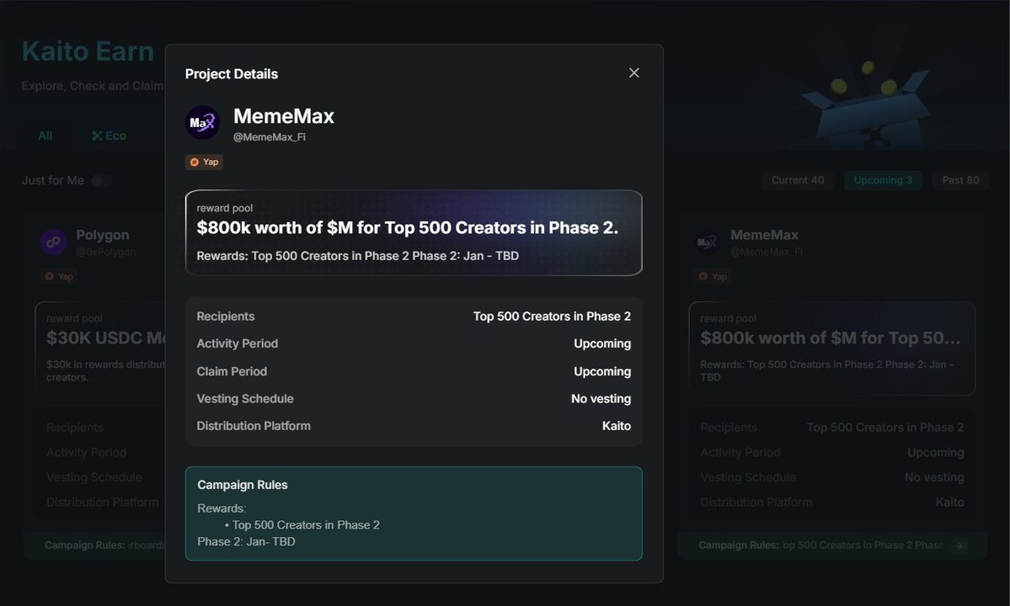
Task: Click the MemeMax logo on background card
Action: pos(707,242)
